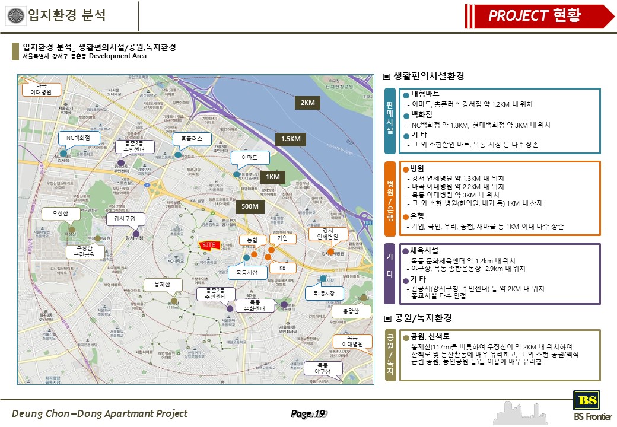
Task: Click the Development Area subtitle text
Action: click(x=118, y=56)
